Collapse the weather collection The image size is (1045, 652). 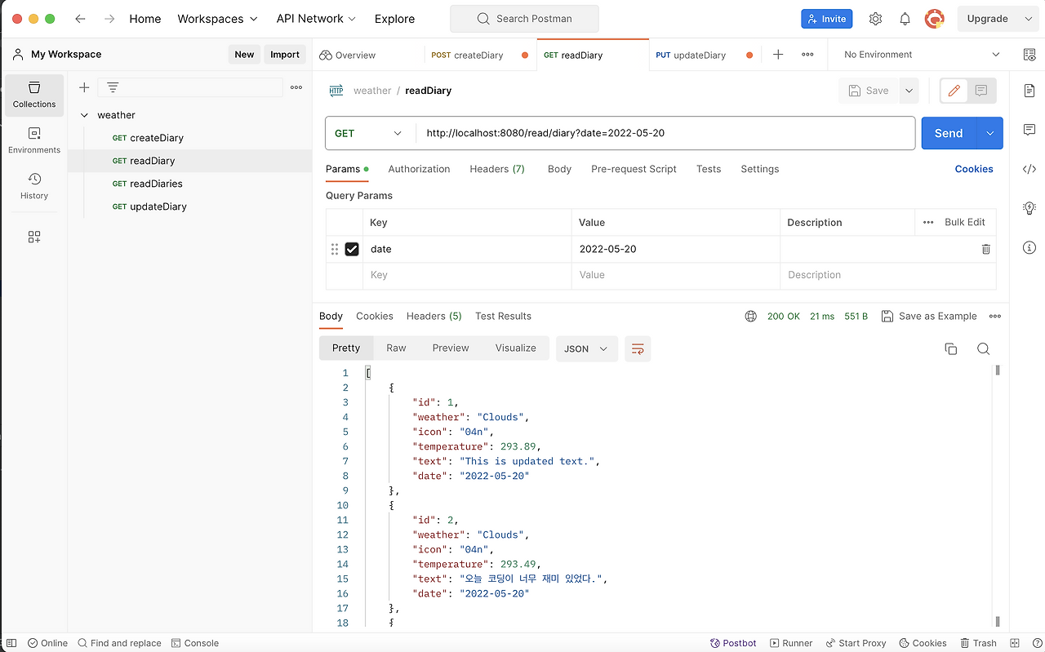tap(84, 115)
